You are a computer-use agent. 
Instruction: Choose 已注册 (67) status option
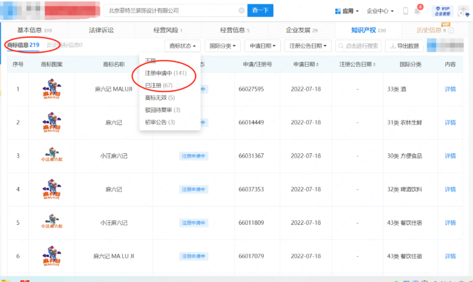158,86
